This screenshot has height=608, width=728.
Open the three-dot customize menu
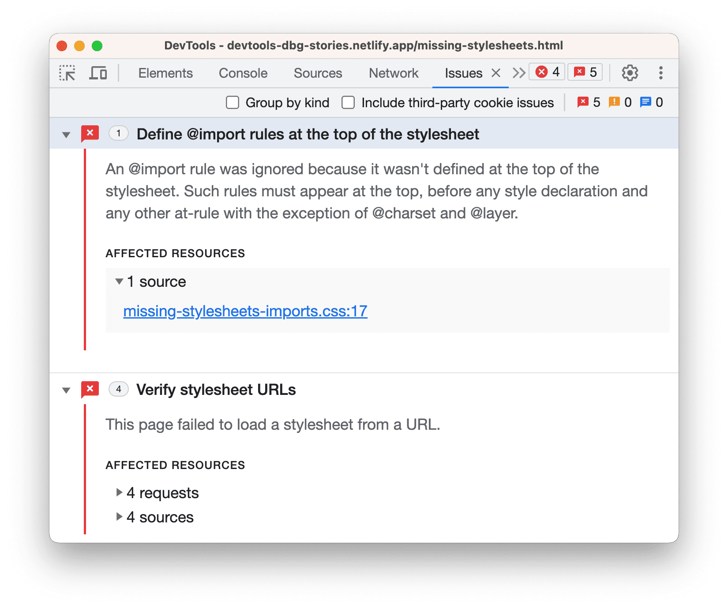[660, 73]
